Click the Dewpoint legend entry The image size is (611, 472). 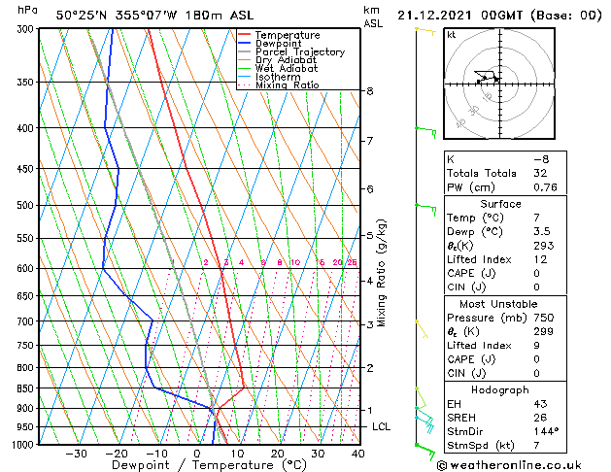tap(278, 44)
